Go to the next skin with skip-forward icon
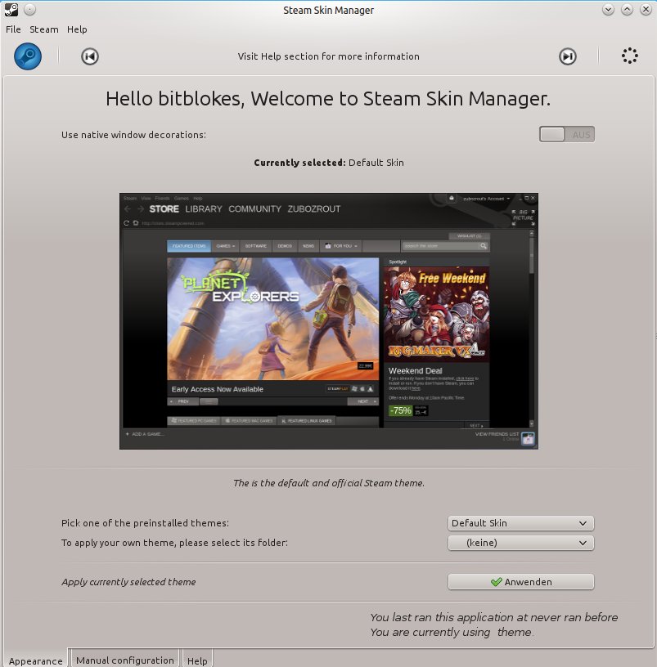This screenshot has height=667, width=657. click(x=568, y=56)
